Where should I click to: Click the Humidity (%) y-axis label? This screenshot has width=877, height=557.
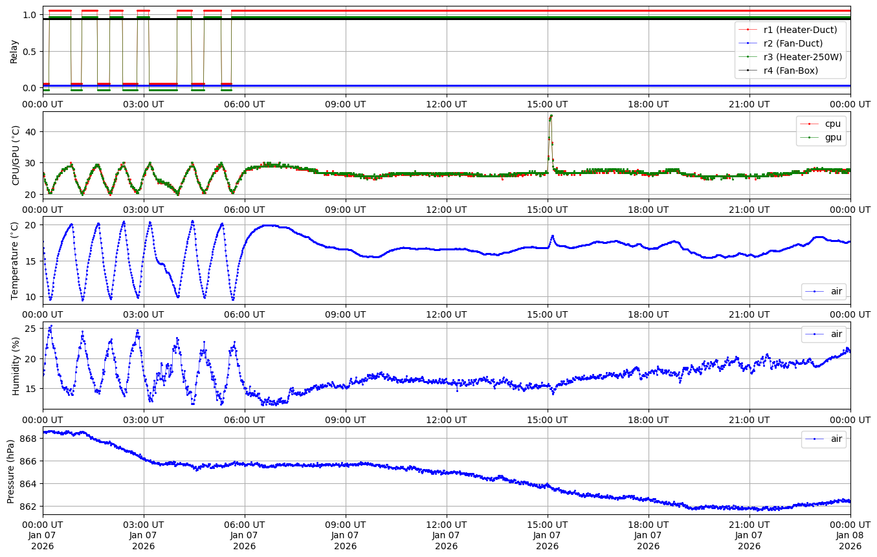coord(16,366)
